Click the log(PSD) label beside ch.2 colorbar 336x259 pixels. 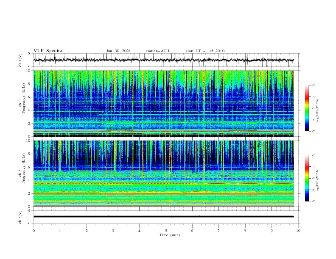(318, 180)
